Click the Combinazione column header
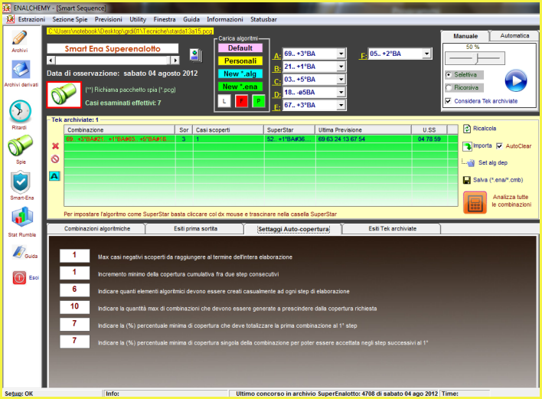The image size is (542, 399). point(119,130)
